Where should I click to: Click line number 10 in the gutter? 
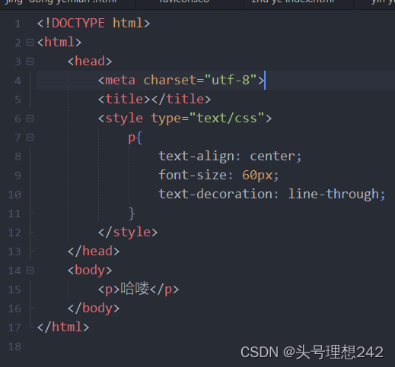click(14, 195)
